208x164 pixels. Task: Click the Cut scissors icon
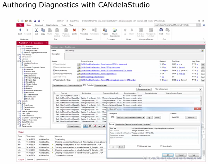[x=36, y=30]
